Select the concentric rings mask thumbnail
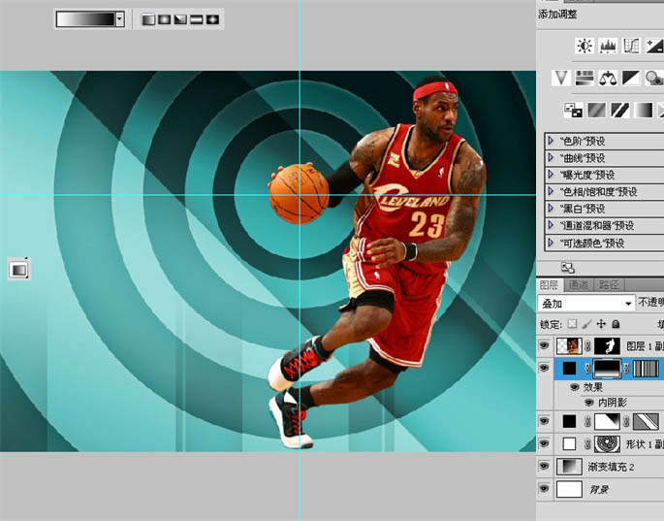 tap(607, 443)
